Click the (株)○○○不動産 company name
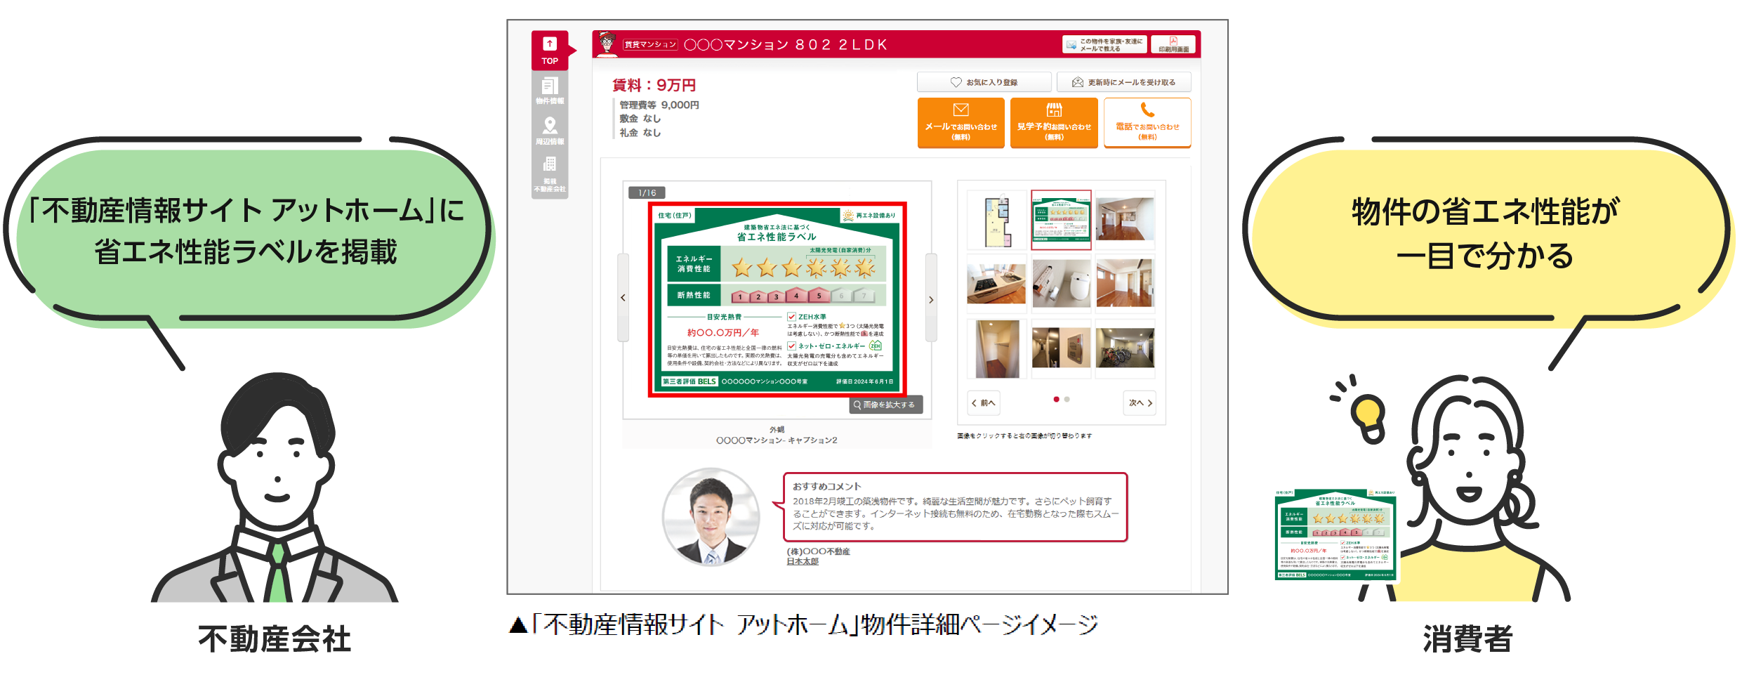The image size is (1742, 675). click(818, 551)
